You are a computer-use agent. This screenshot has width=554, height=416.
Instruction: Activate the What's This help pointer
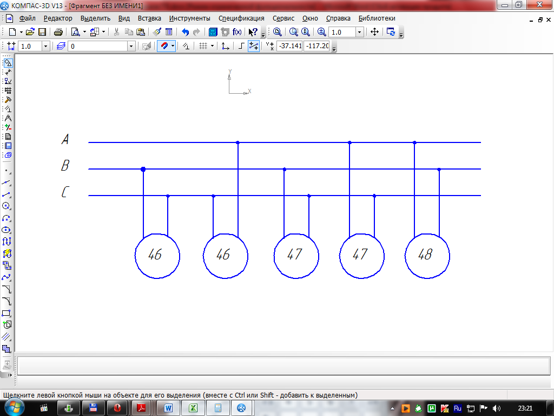(253, 32)
